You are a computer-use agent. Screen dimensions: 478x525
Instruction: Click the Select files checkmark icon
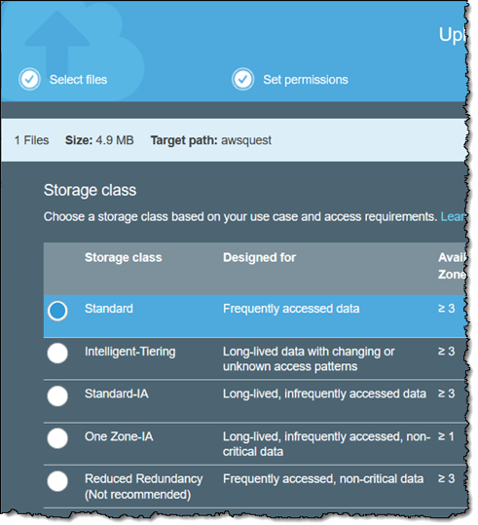[x=29, y=79]
